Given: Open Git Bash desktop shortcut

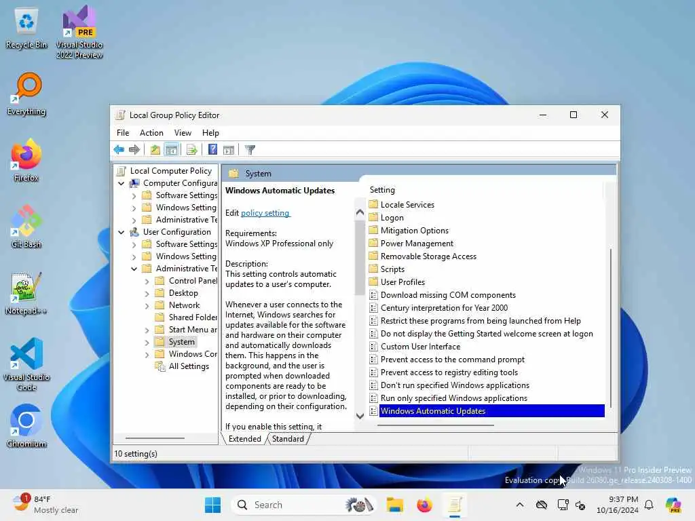Looking at the screenshot, I should (x=26, y=227).
